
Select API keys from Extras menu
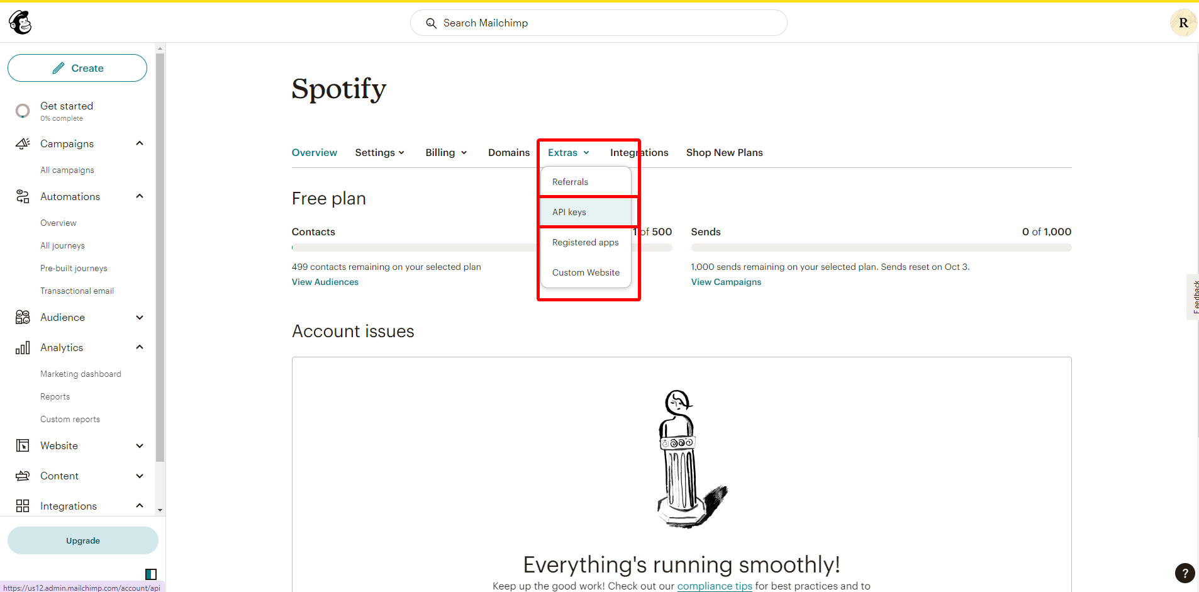click(x=586, y=212)
